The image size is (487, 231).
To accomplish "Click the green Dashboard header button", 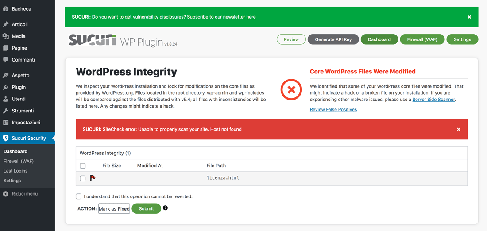I will coord(379,39).
